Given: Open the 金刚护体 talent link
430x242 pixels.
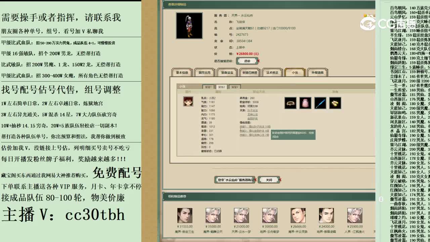Looking at the screenshot, I should [252, 118].
